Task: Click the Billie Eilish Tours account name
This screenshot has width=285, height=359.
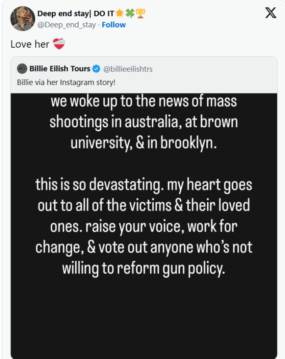Action: coord(61,69)
